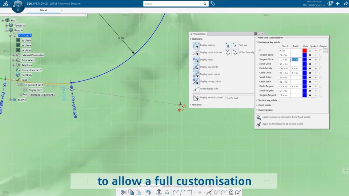Collapse the Stationing section

click(x=190, y=39)
